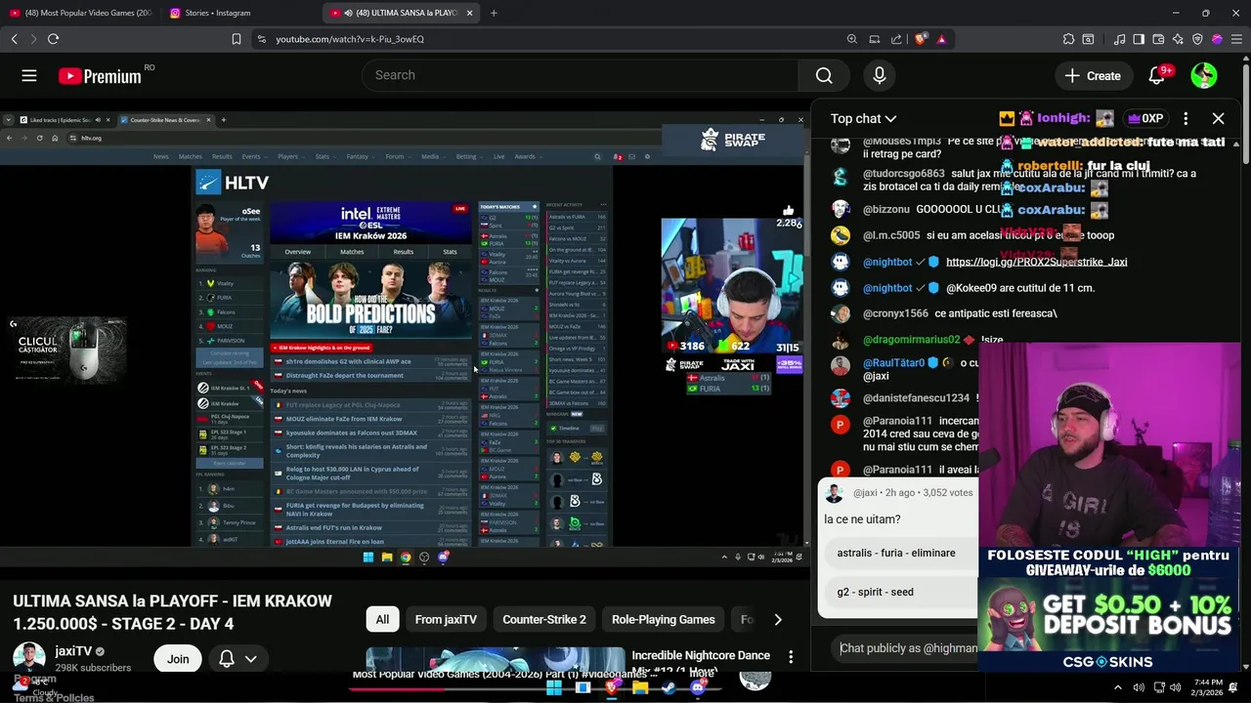Select the Counter-Strike 2 filter chip
The width and height of the screenshot is (1251, 703).
pos(544,619)
